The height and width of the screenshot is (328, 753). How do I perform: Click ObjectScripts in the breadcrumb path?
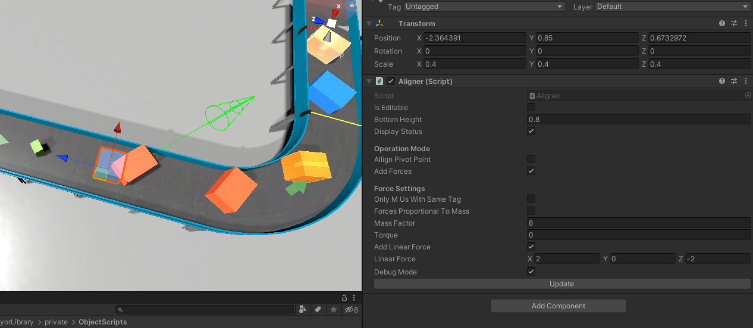pyautogui.click(x=102, y=322)
